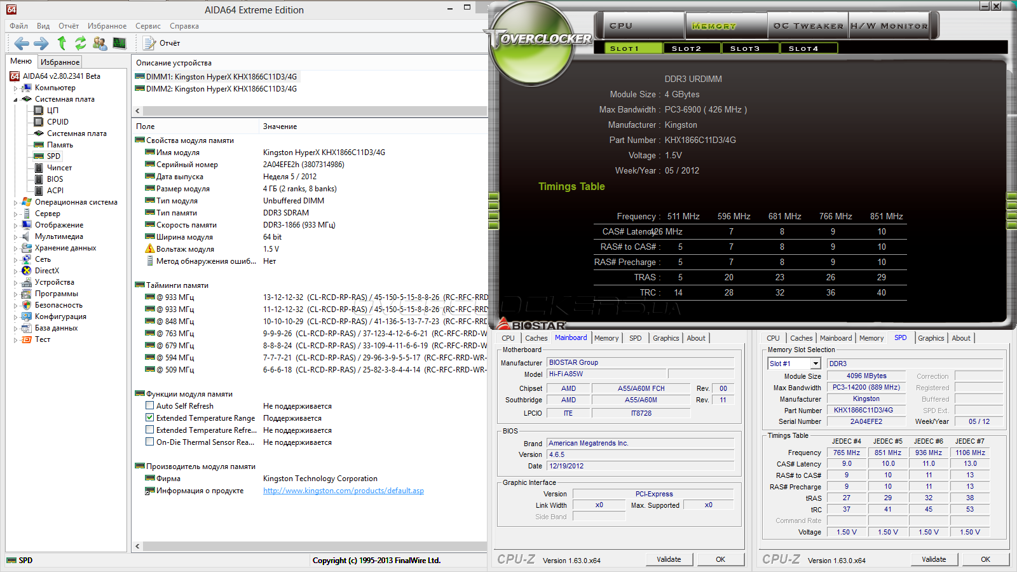Refresh the AIDA64 page
This screenshot has width=1017, height=572.
(81, 43)
